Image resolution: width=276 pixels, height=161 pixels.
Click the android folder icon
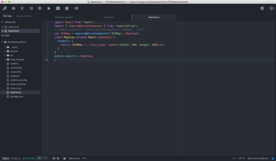pyautogui.click(x=8, y=51)
